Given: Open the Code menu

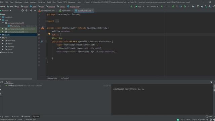Looking at the screenshot, I should [x=26, y=2].
